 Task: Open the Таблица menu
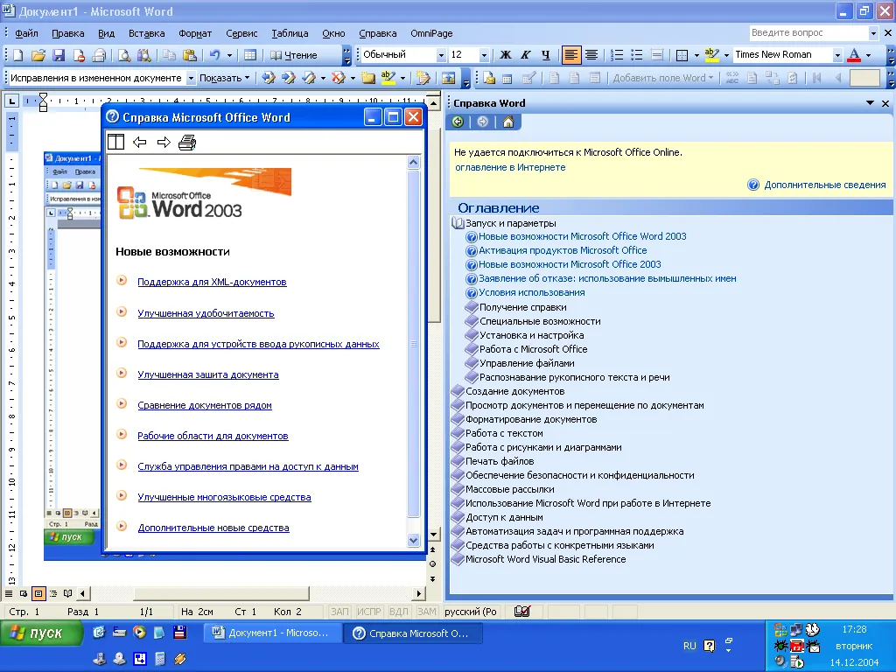click(290, 33)
